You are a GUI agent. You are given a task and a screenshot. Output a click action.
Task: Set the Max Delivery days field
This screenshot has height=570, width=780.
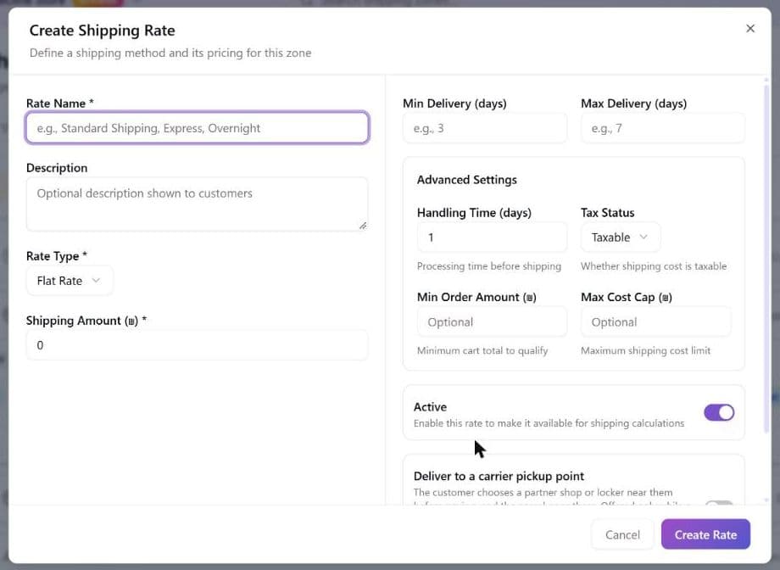click(x=663, y=128)
